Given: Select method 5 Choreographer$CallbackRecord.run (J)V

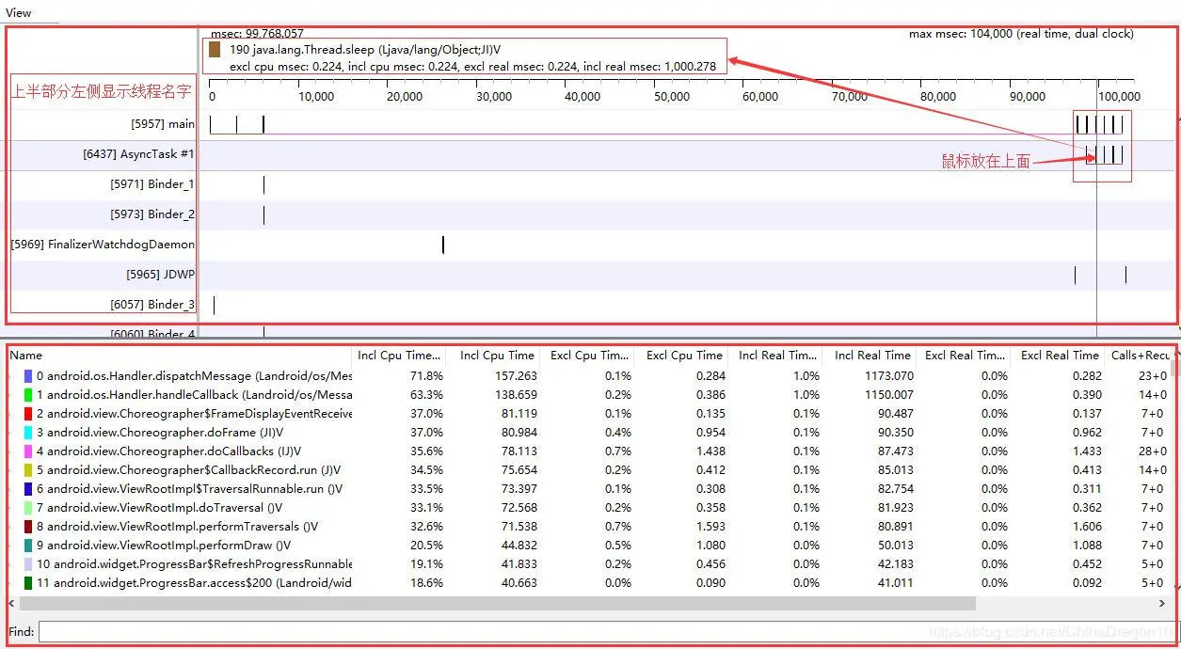Looking at the screenshot, I should click(x=188, y=470).
